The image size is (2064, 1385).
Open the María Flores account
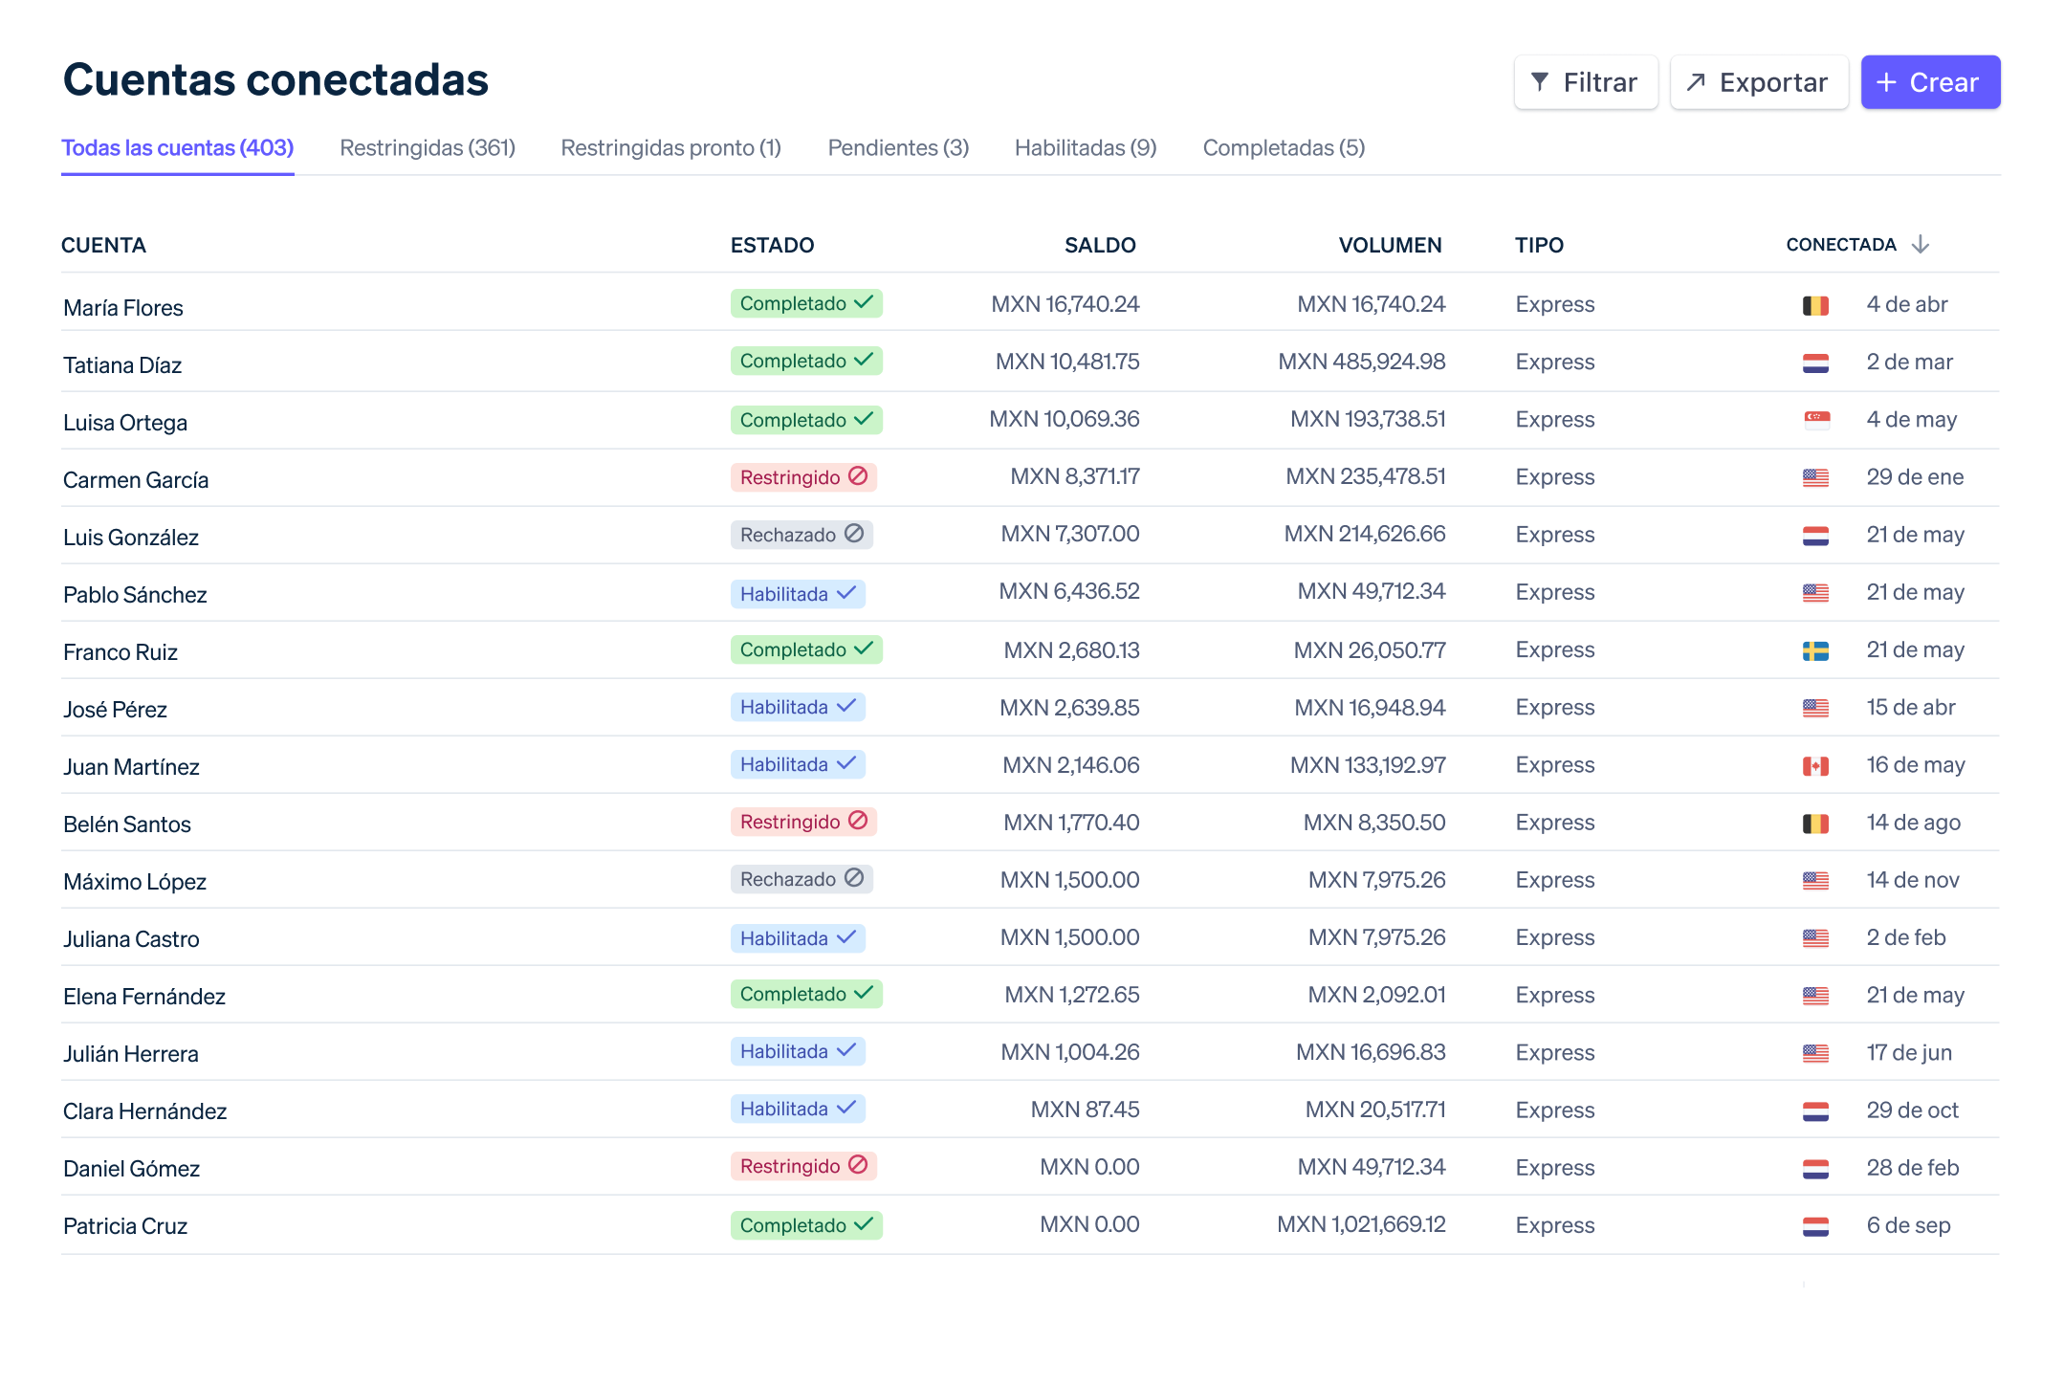click(123, 307)
